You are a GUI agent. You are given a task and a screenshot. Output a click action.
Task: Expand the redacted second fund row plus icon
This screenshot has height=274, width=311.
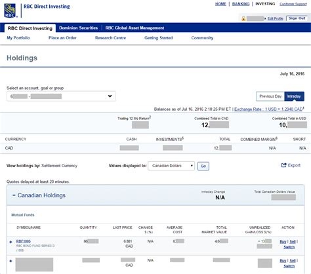pyautogui.click(x=10, y=261)
